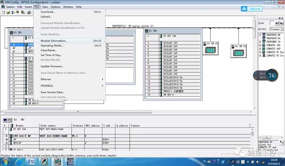Open the Windows Start button
This screenshot has width=285, height=166.
coord(5,162)
